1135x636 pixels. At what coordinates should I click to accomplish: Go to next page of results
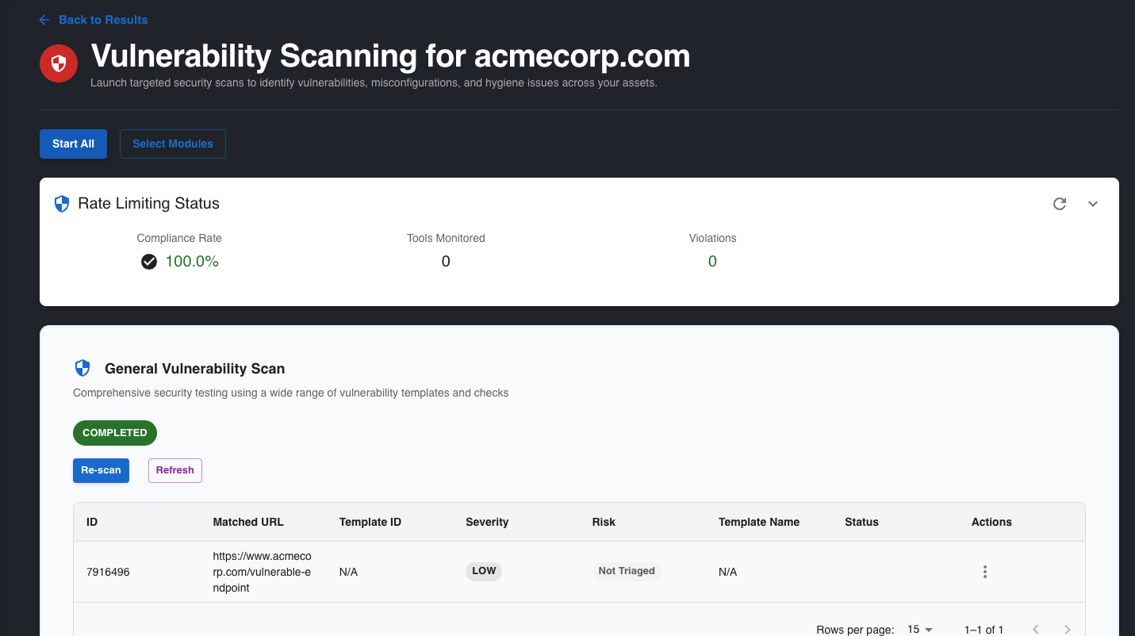pyautogui.click(x=1068, y=629)
